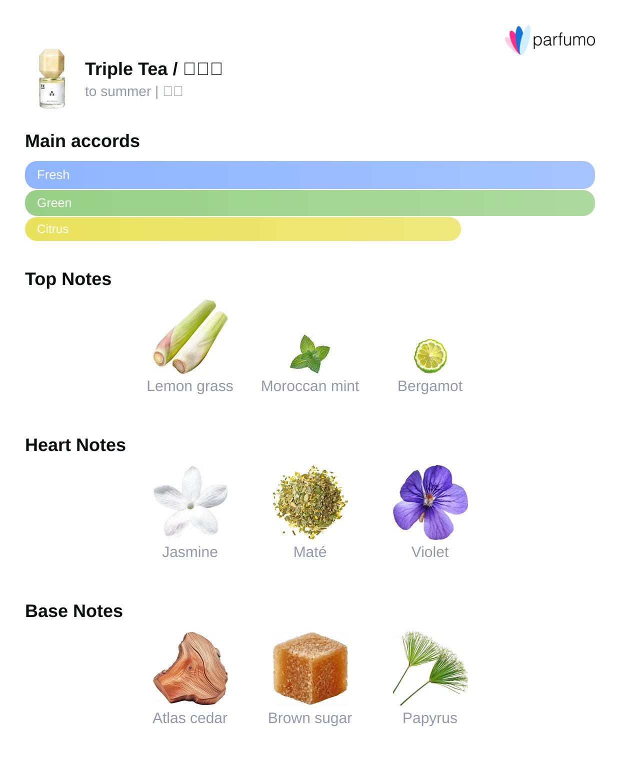Select the Atlas cedar wood icon
This screenshot has width=620, height=764.
click(x=190, y=668)
